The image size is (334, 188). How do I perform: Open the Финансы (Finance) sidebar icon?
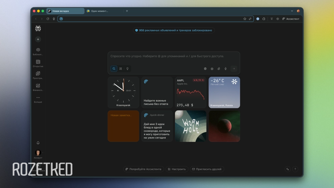(x=38, y=86)
